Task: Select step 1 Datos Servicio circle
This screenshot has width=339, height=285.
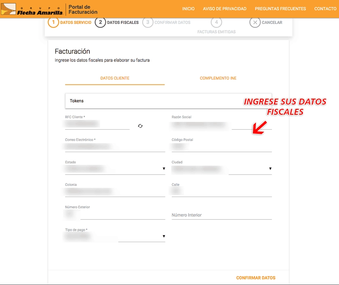Action: coord(53,22)
